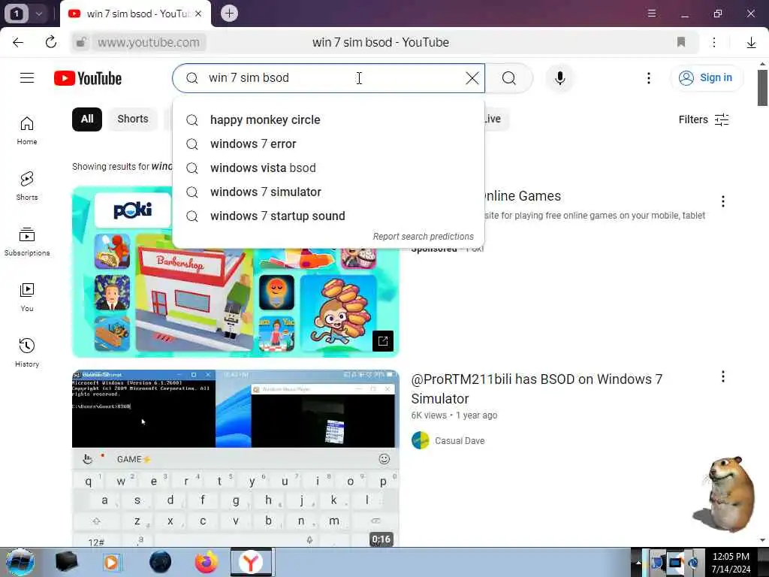Open the tab counter showing 1
Screen dimensions: 769x577
[x=17, y=14]
